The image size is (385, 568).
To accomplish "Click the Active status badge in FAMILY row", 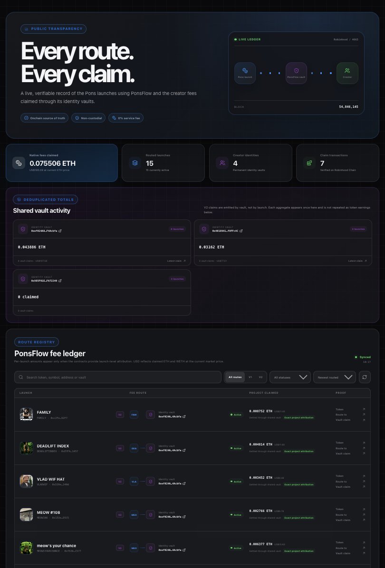I will tap(236, 415).
